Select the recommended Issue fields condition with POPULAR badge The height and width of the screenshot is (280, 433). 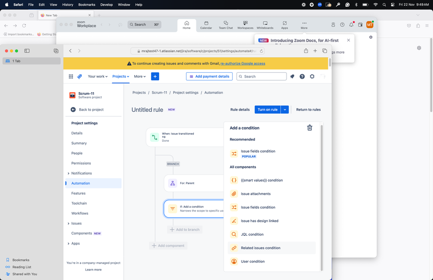272,153
